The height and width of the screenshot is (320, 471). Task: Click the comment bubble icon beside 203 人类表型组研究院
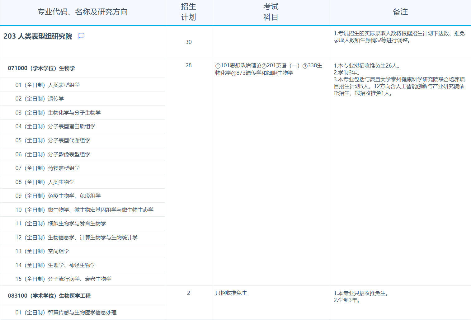click(81, 36)
